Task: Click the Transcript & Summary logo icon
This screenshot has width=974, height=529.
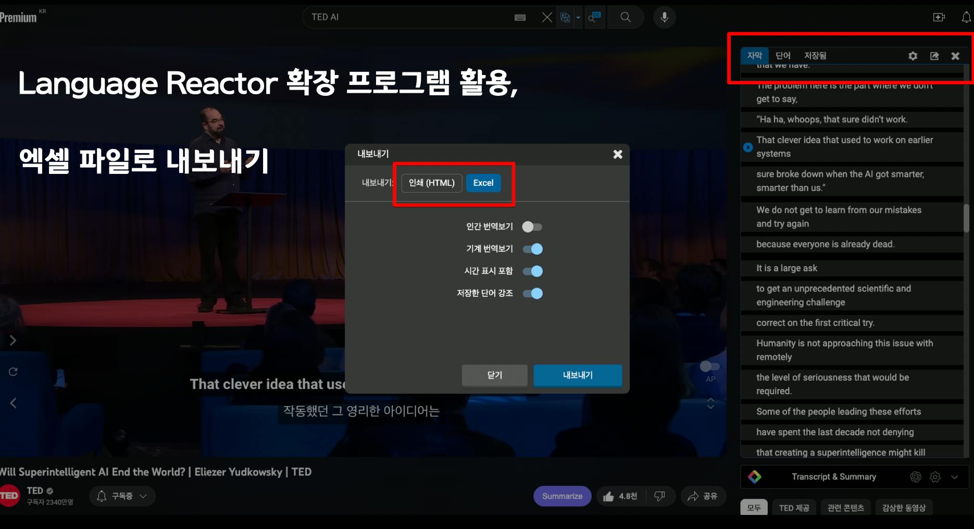Action: 755,476
